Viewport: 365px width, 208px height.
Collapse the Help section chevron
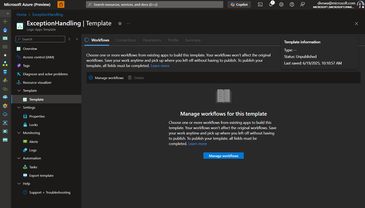point(19,184)
